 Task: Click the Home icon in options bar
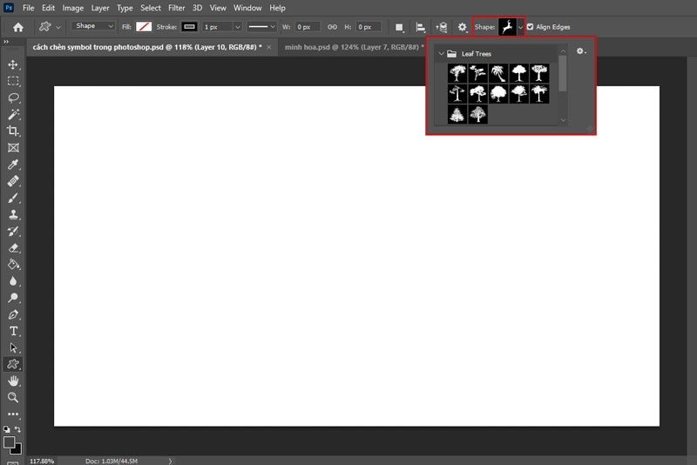point(17,27)
